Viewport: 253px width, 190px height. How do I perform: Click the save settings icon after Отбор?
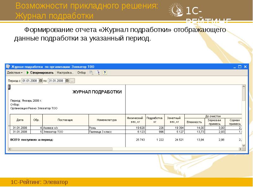(92, 73)
